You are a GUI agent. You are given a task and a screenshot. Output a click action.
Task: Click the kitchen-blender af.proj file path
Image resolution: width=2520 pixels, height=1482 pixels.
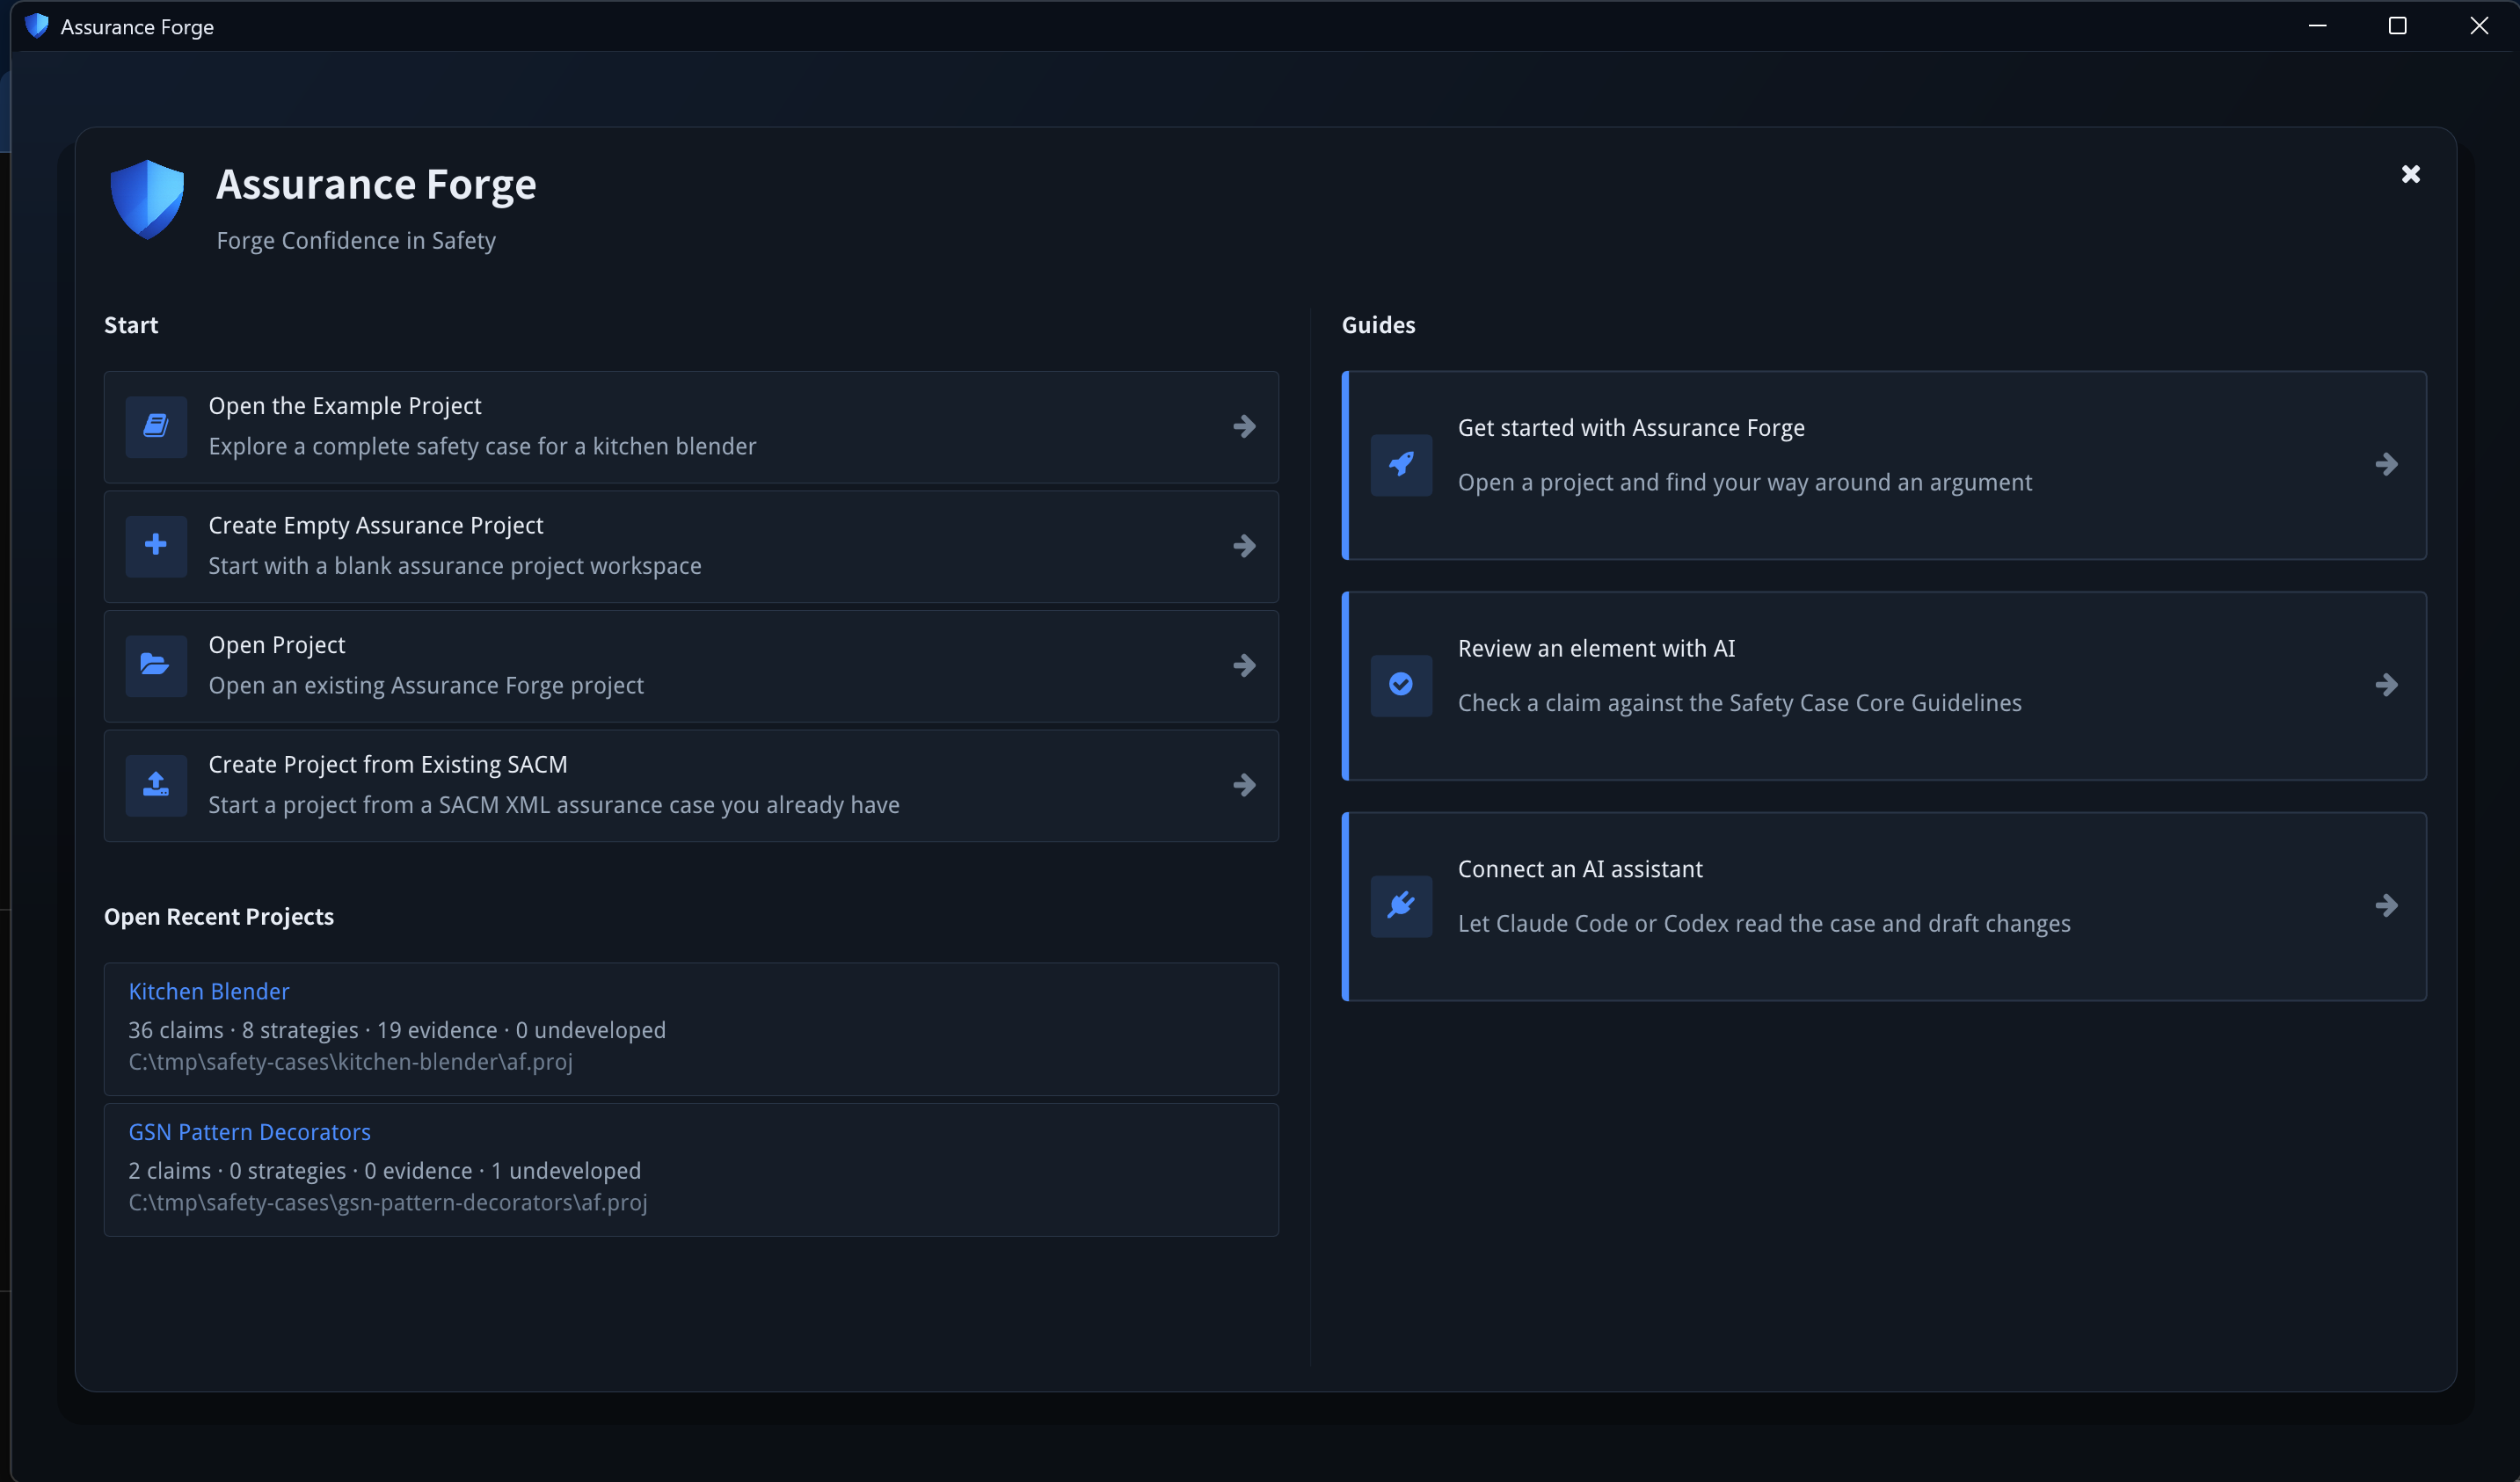[350, 1062]
